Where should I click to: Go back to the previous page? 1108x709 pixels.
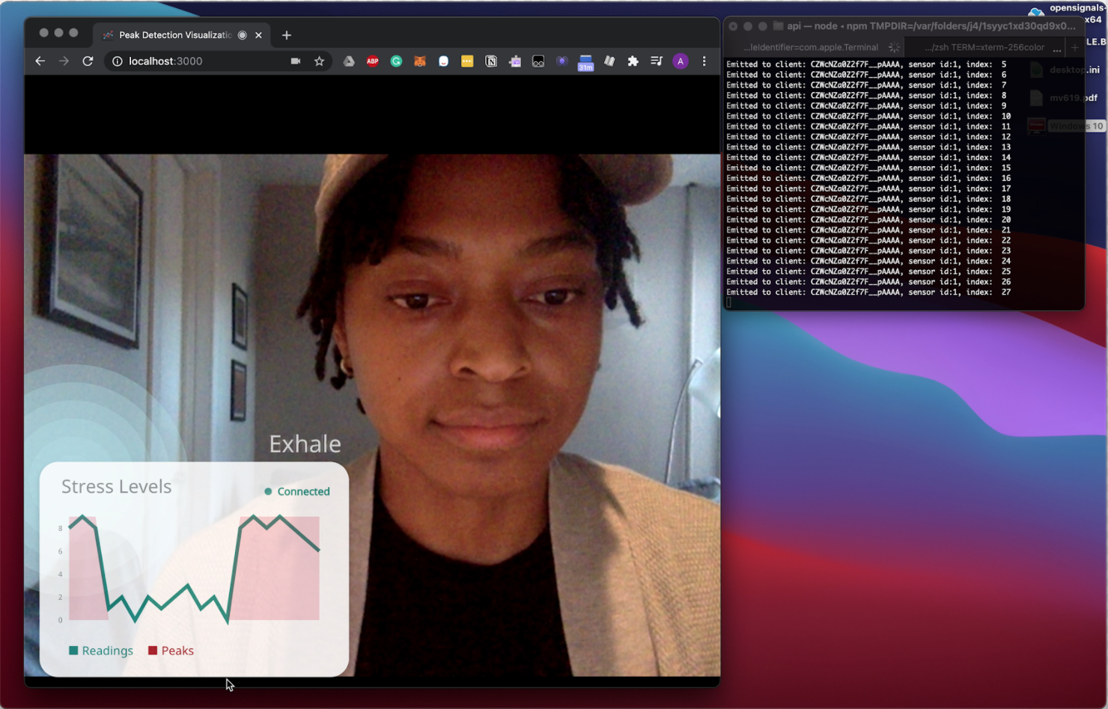click(40, 61)
